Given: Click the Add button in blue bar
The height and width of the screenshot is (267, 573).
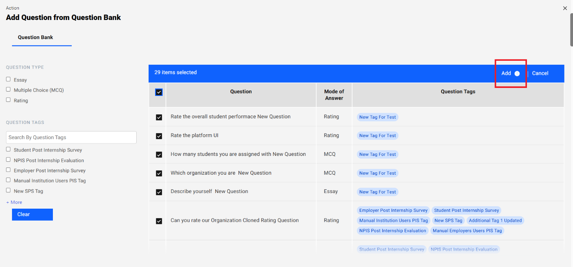Looking at the screenshot, I should (506, 73).
